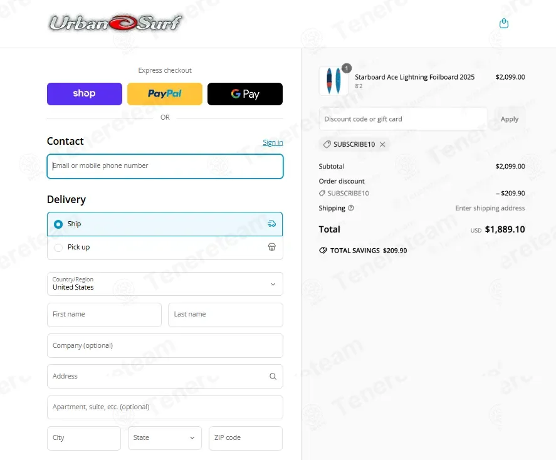
Task: Apply the discount code button
Action: 510,119
